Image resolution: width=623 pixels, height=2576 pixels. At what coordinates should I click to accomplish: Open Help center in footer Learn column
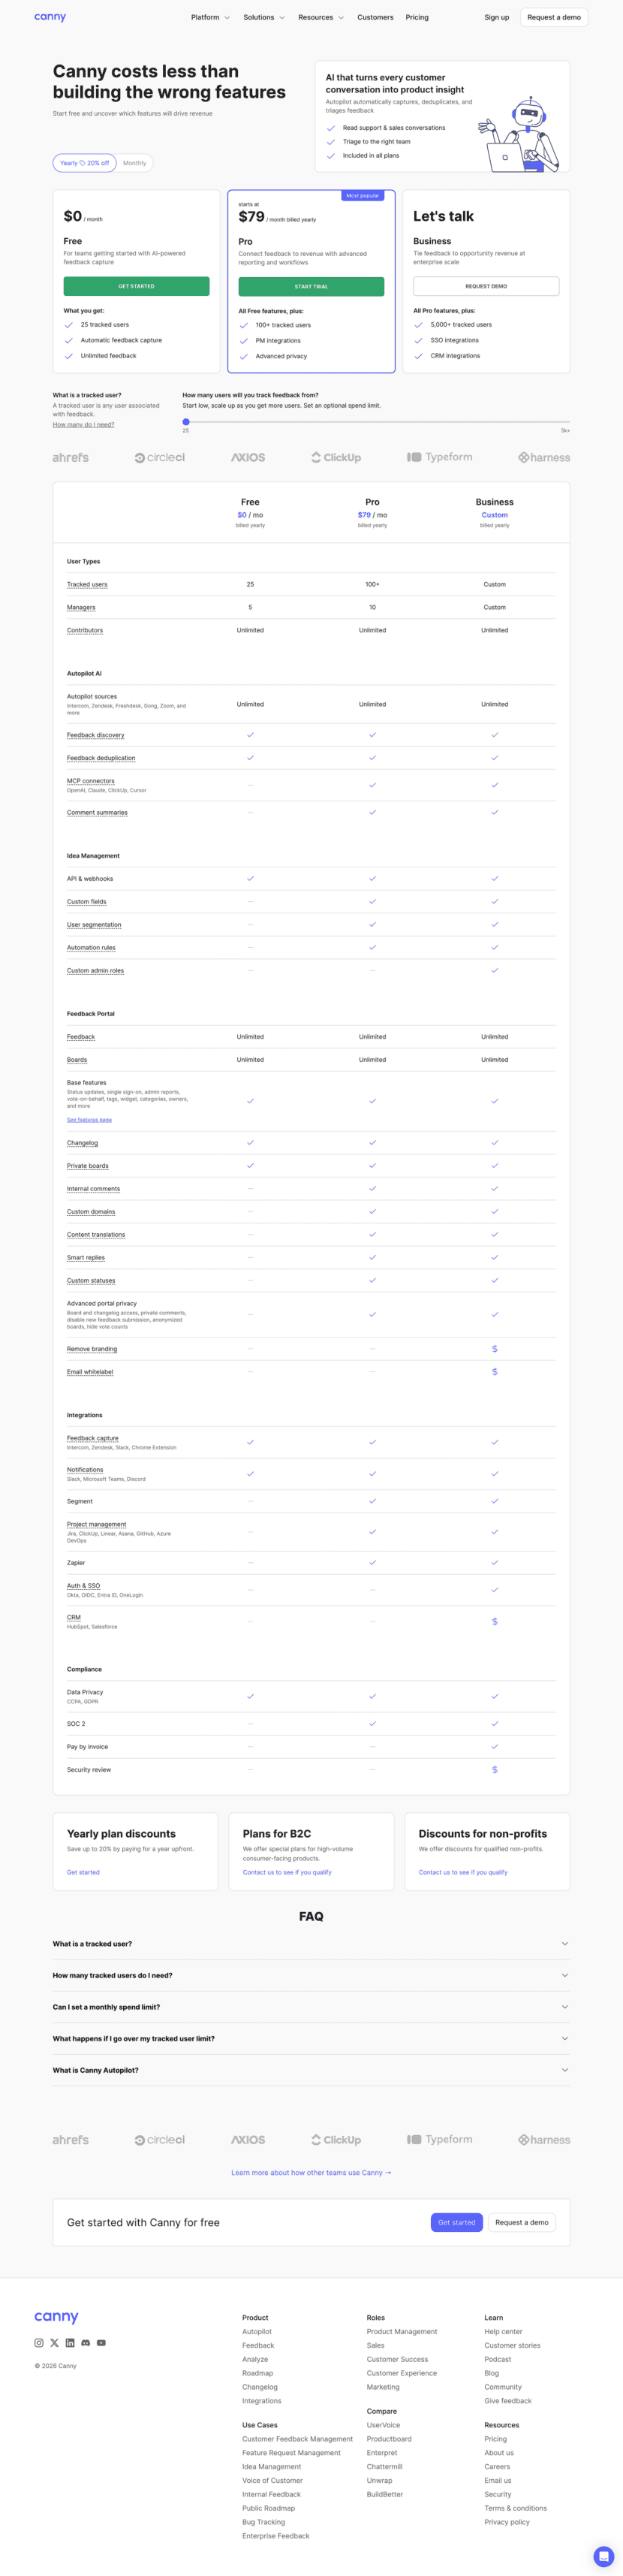point(503,2331)
